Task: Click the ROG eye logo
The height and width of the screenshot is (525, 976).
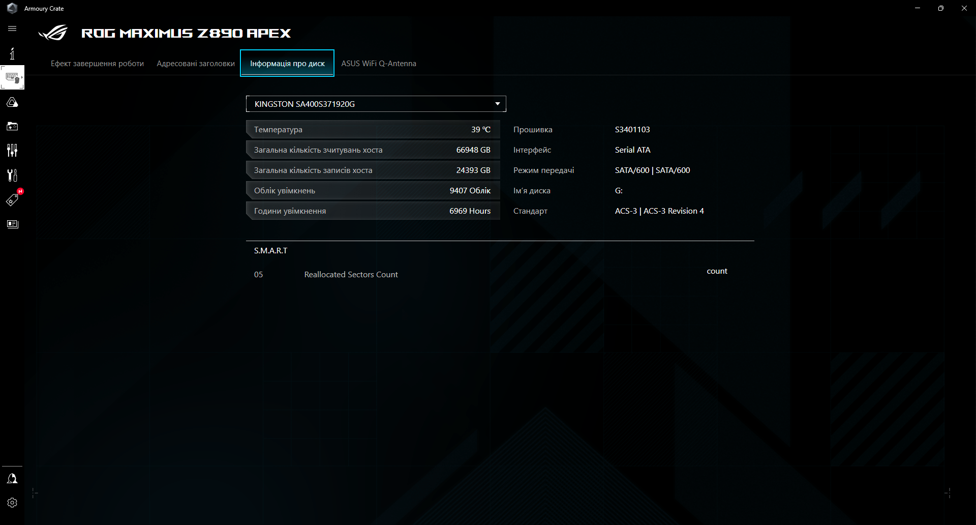Action: tap(53, 33)
